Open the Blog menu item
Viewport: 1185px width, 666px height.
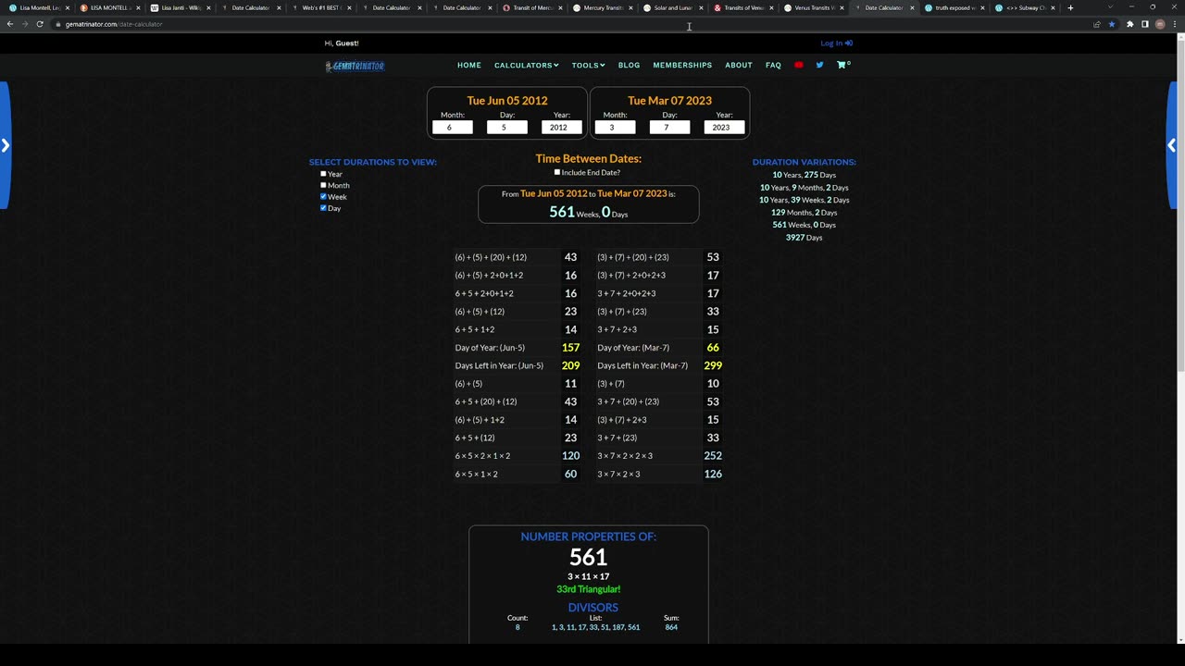coord(629,65)
